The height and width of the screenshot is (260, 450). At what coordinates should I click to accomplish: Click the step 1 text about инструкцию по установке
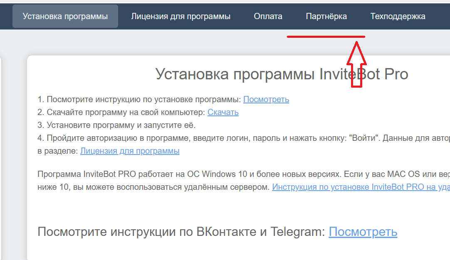click(x=139, y=99)
